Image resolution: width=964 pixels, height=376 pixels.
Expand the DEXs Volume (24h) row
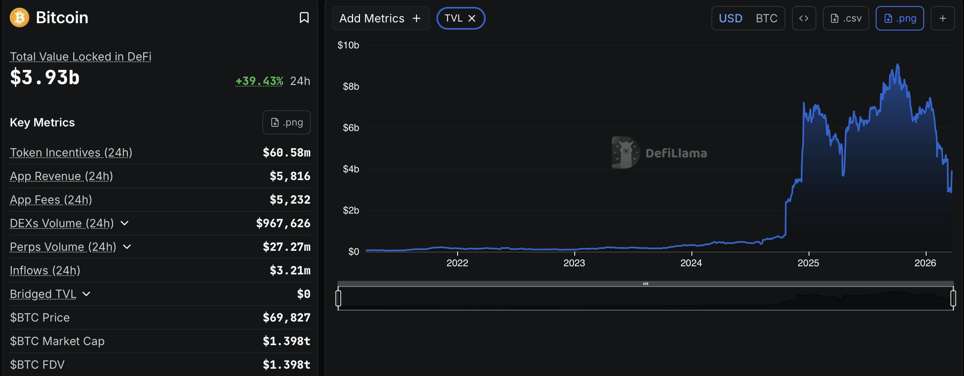(124, 223)
